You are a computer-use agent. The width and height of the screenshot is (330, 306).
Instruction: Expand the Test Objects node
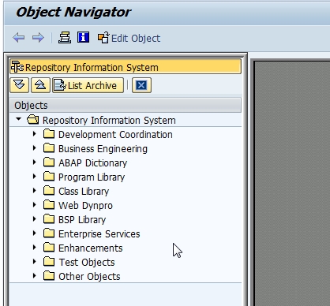coord(35,262)
